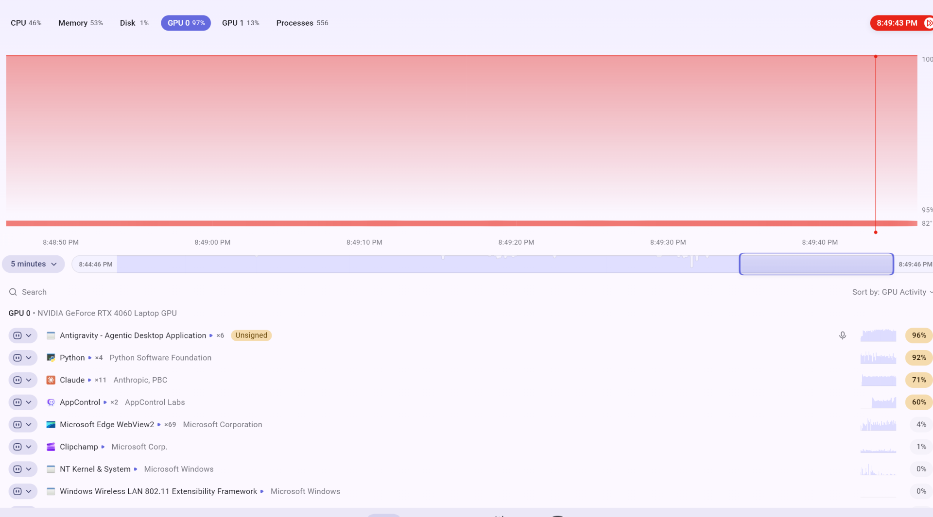The image size is (933, 517).
Task: Open the action menu for Clipchamp row
Action: (x=23, y=447)
